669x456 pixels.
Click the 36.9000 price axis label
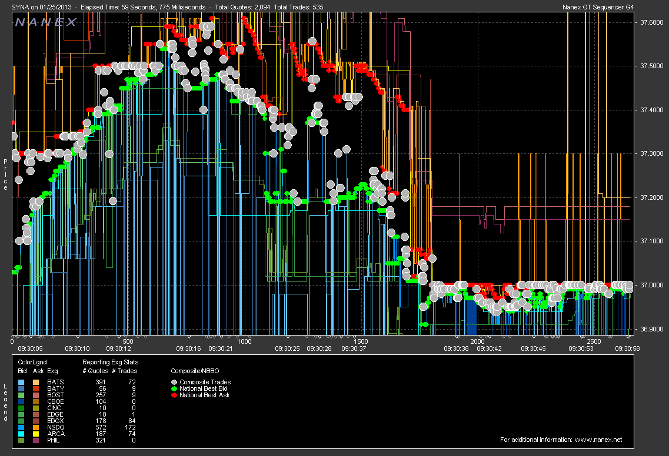(x=651, y=329)
